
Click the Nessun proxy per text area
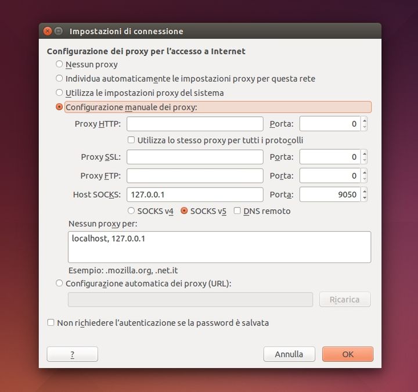click(219, 247)
